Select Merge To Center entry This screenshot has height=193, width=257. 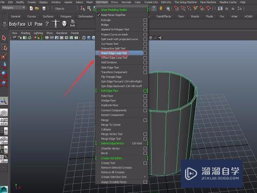click(111, 125)
